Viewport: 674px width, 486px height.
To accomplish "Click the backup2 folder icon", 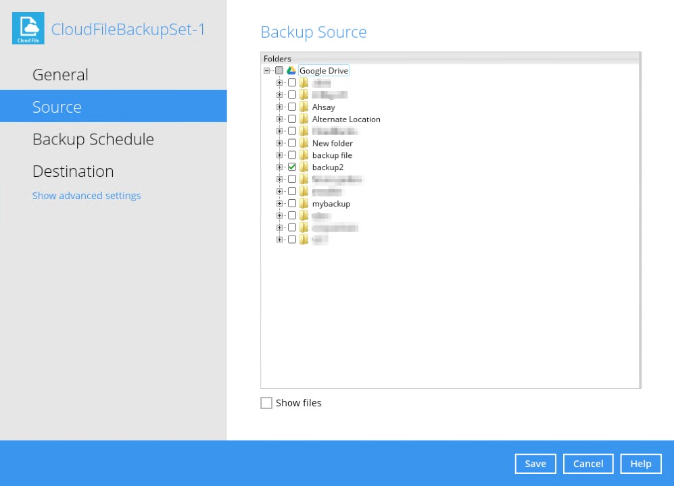I will (x=303, y=167).
